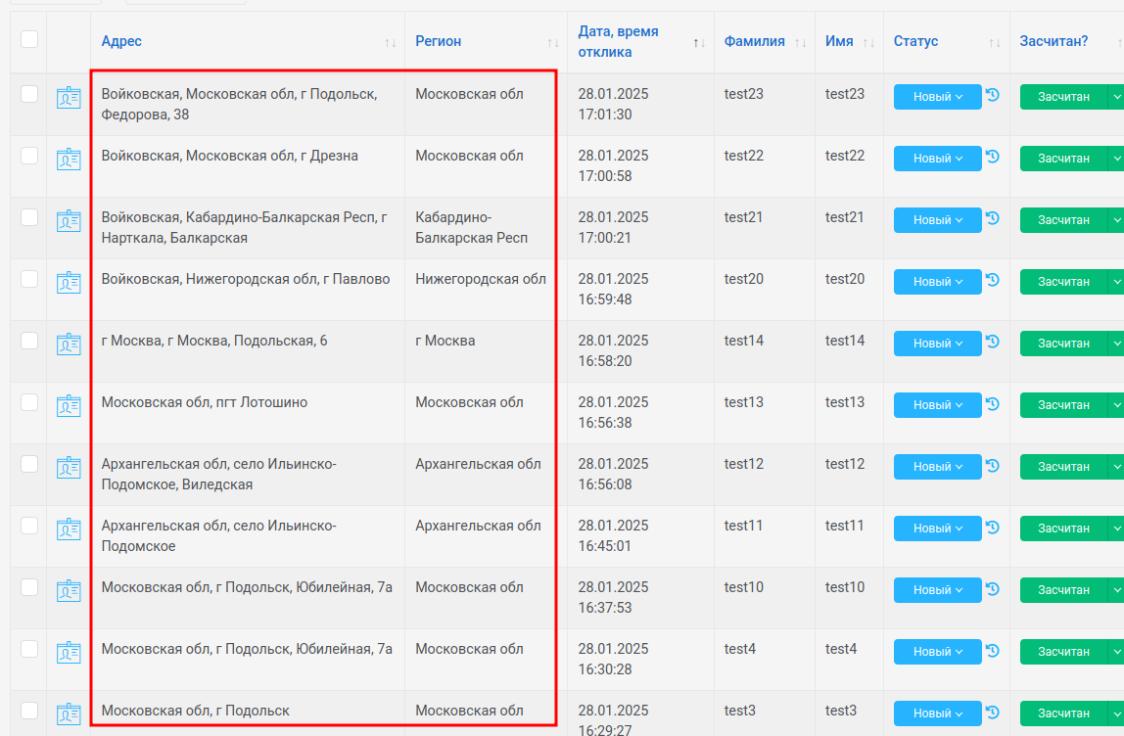Expand the Засчитан arrow for test20
Image resolution: width=1124 pixels, height=736 pixels.
(x=1116, y=282)
